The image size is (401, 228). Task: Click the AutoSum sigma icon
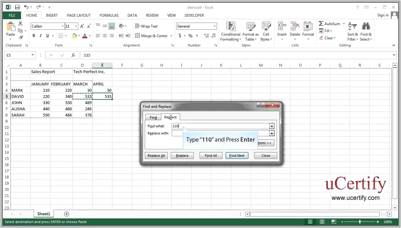321,24
